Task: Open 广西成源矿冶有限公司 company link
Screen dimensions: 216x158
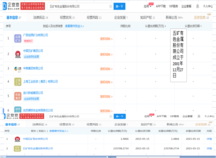Action: pyautogui.click(x=36, y=35)
